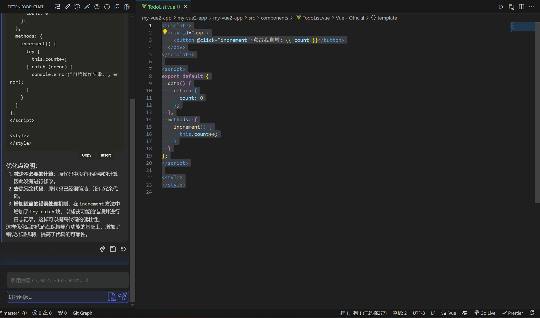Image resolution: width=540 pixels, height=318 pixels.
Task: Open errors and warnings count in status bar
Action: [42, 313]
